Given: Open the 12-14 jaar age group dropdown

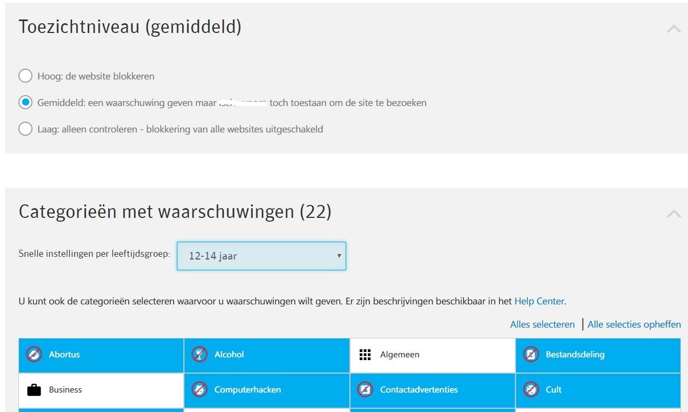Looking at the screenshot, I should click(x=261, y=256).
